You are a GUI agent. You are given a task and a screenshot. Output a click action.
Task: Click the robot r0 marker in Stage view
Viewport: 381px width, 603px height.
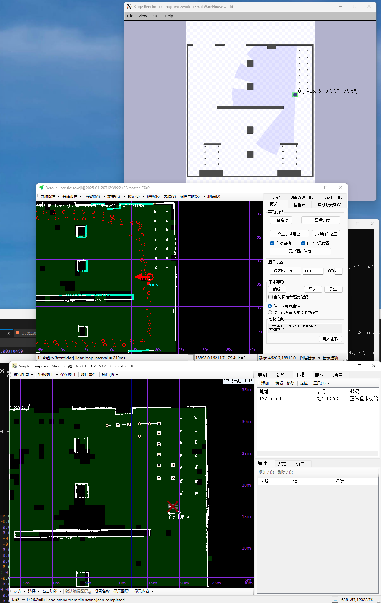pos(295,94)
